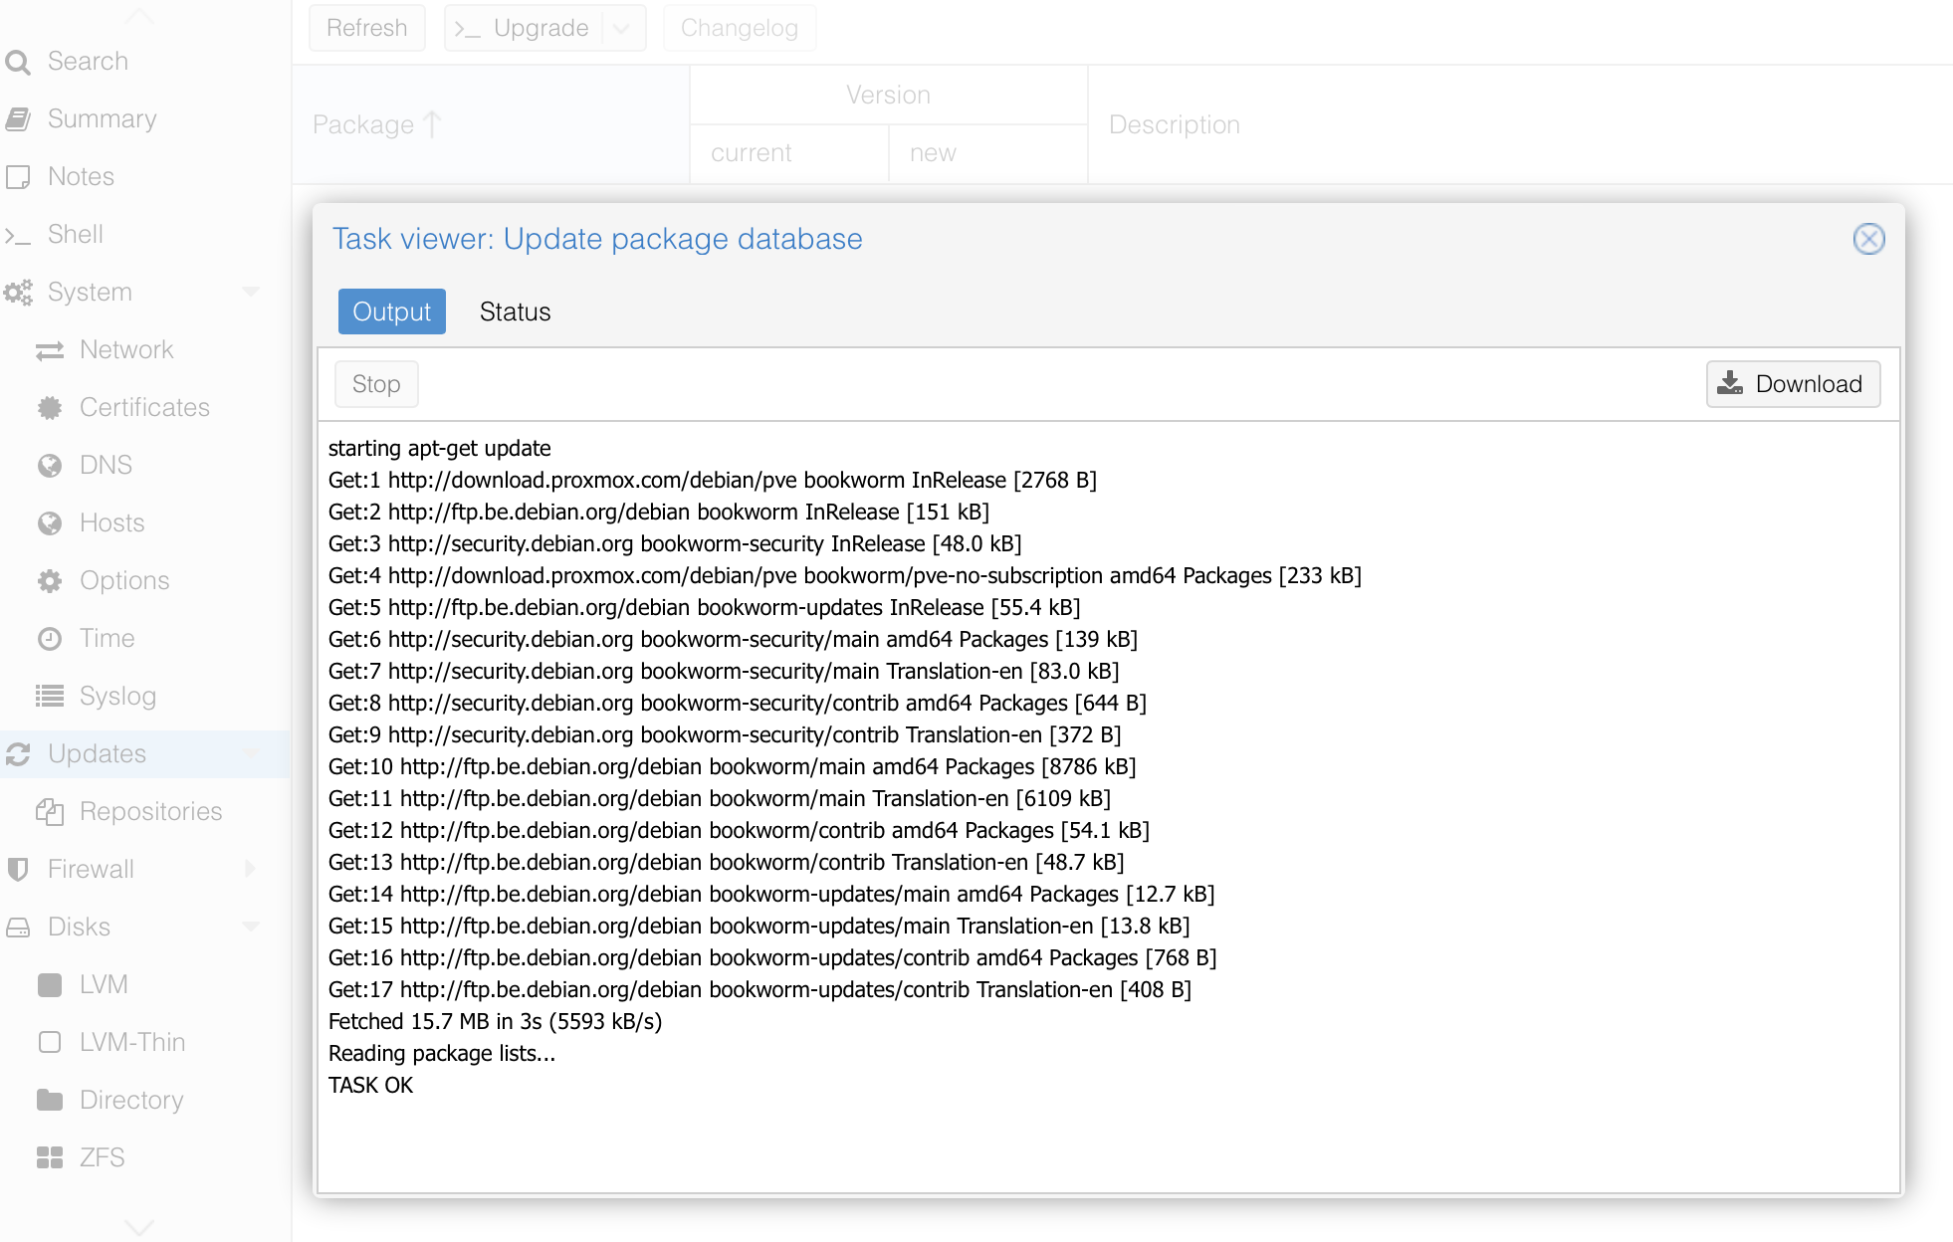This screenshot has height=1242, width=1953.
Task: Click the 'Reading package lists...' line
Action: click(x=442, y=1053)
